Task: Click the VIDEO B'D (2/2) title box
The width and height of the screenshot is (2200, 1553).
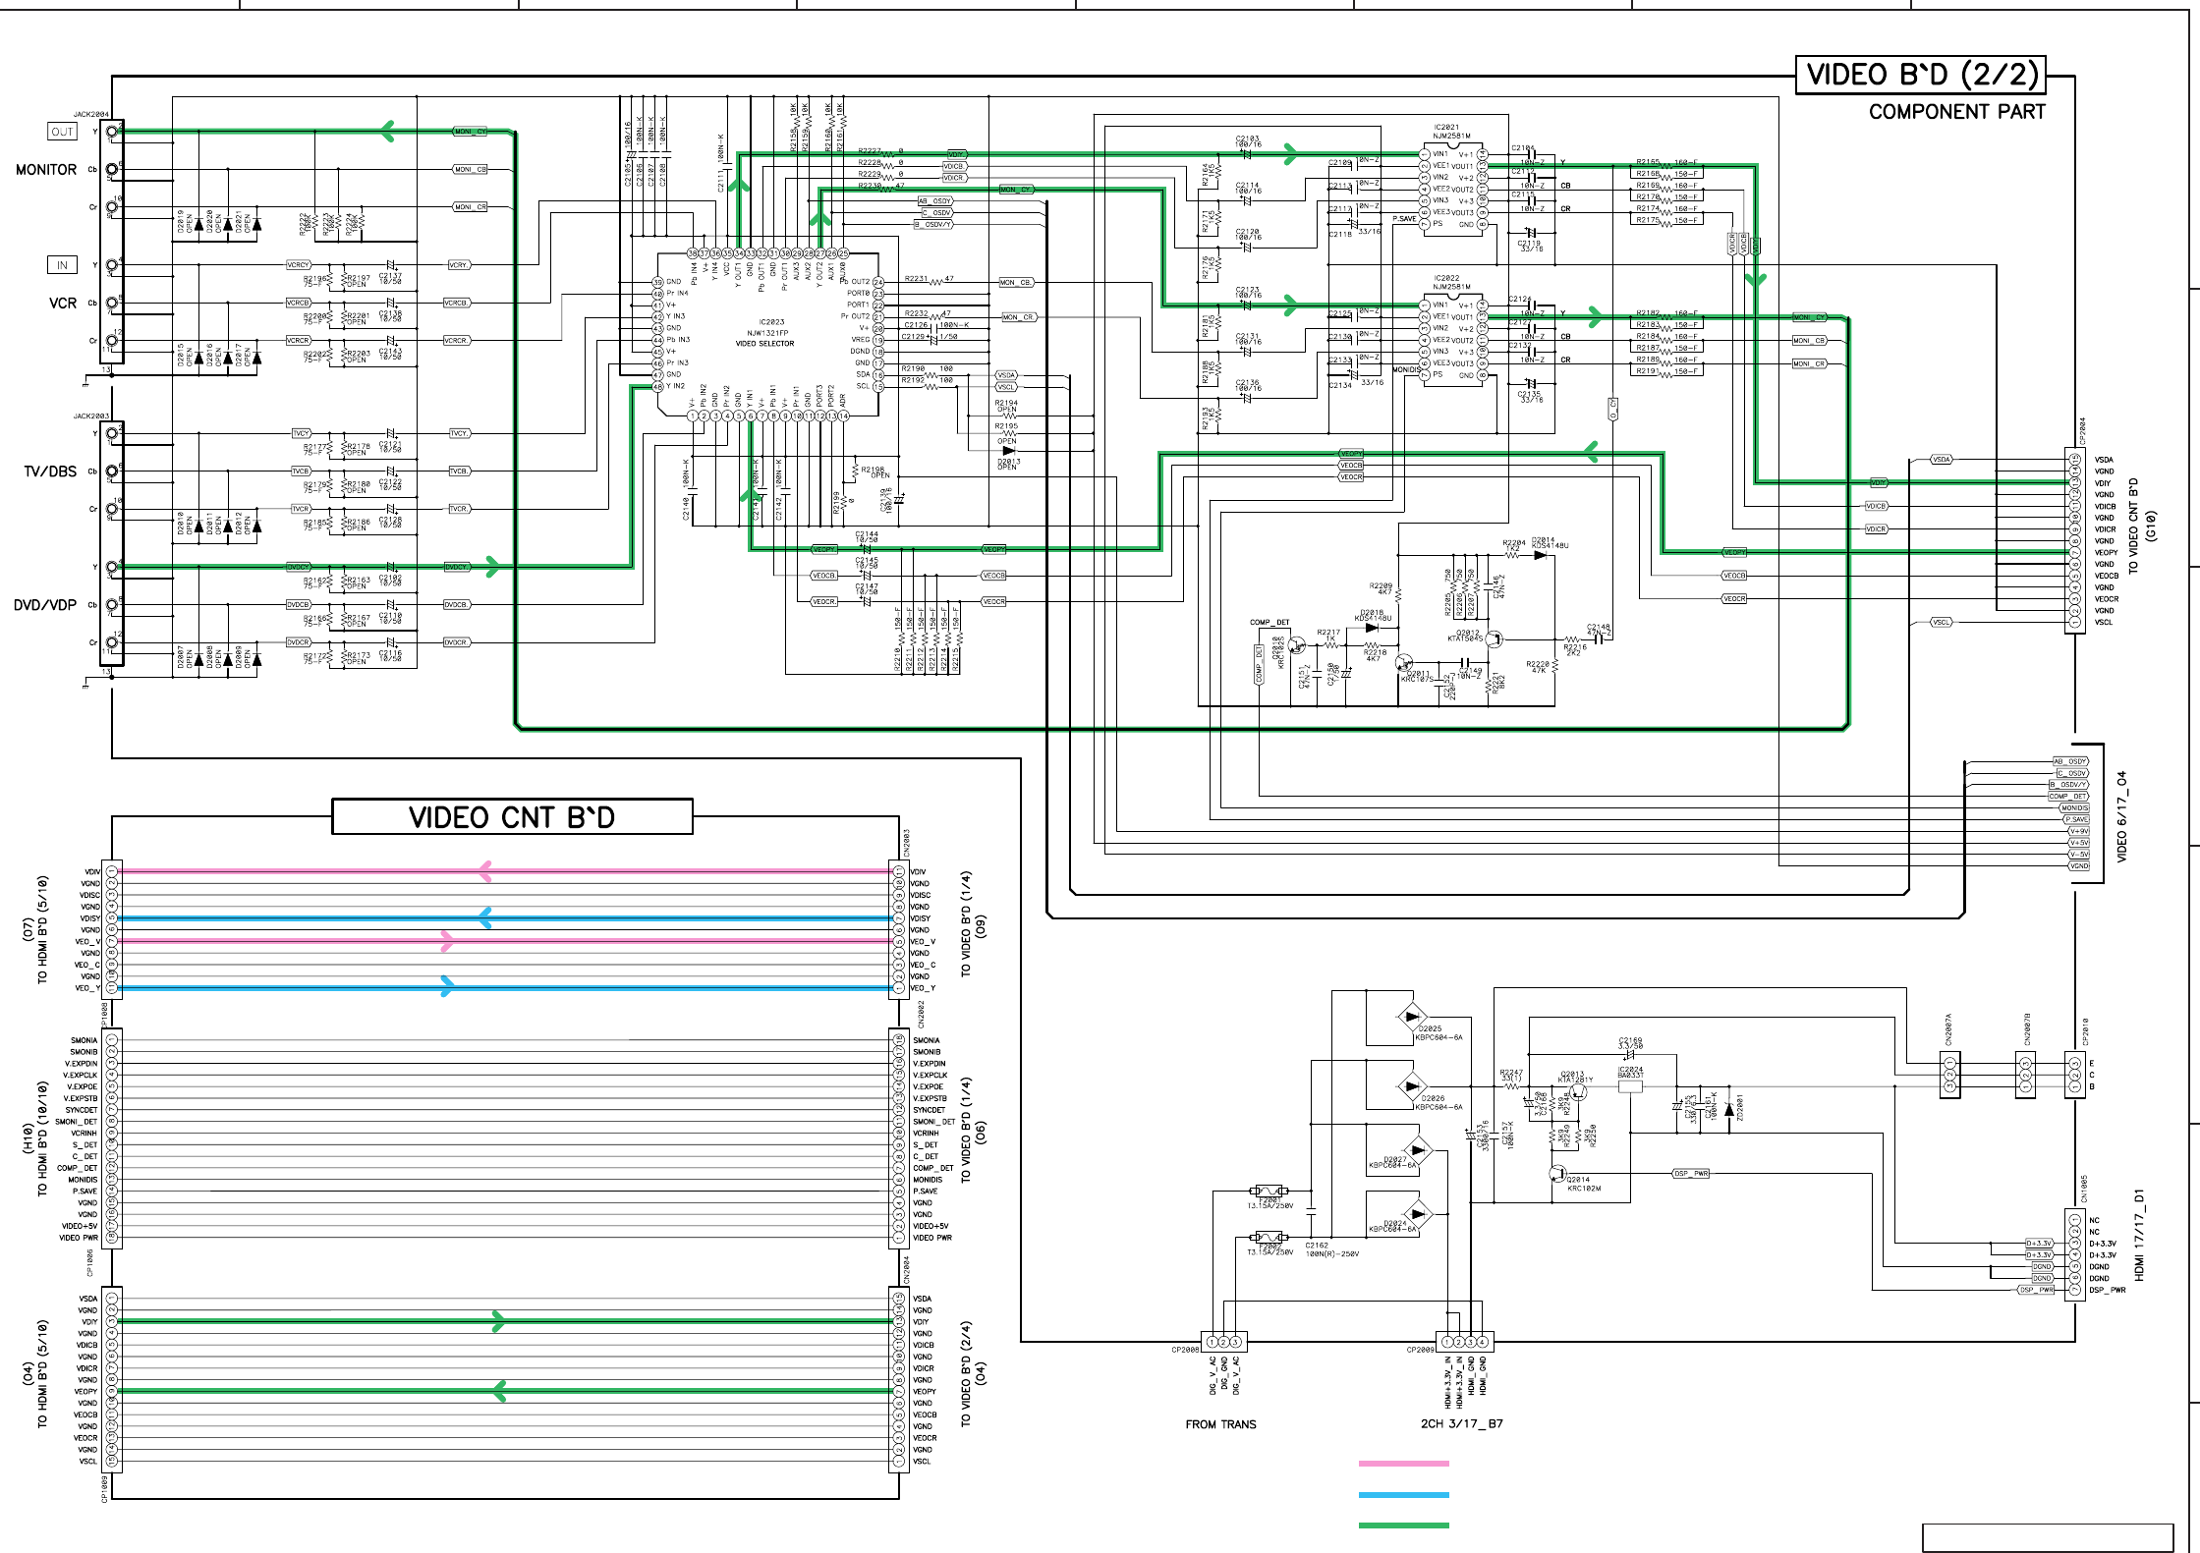Action: pos(1920,75)
